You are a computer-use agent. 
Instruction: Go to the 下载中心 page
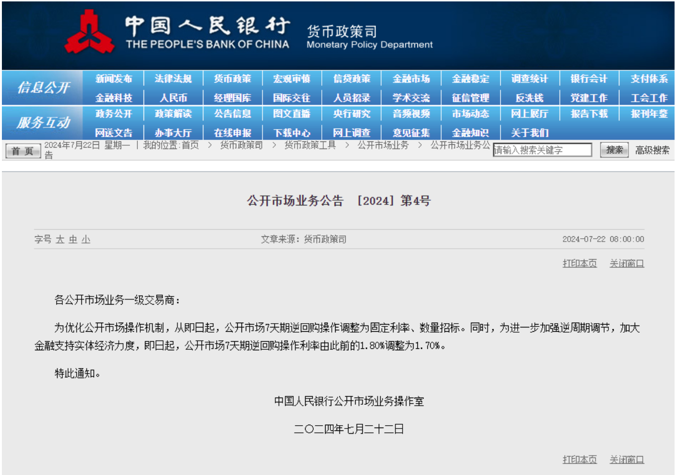tap(292, 133)
